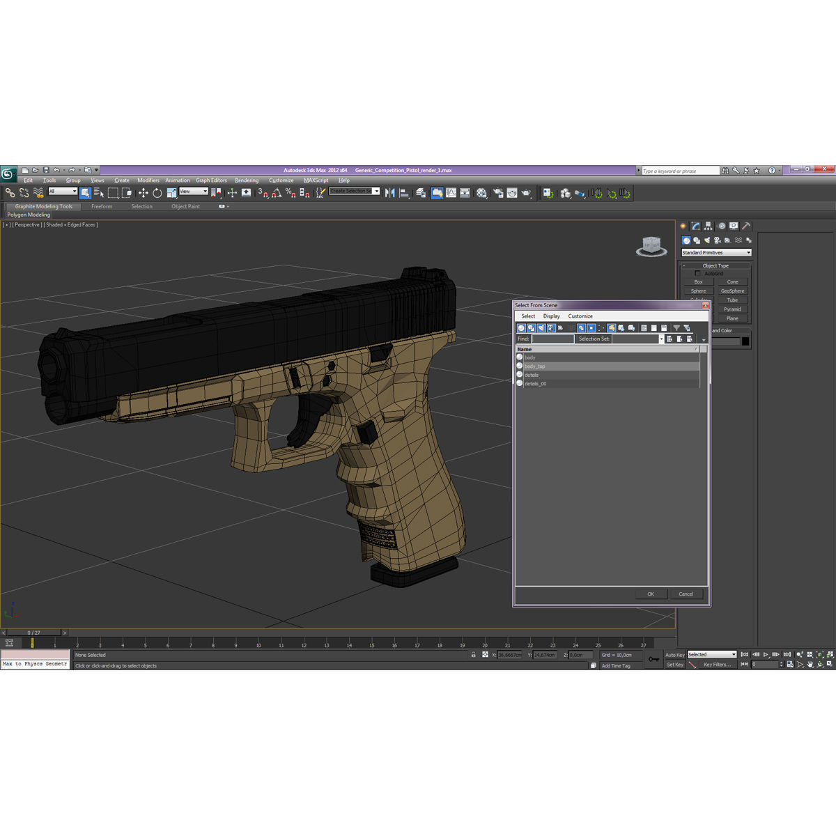This screenshot has height=836, width=836.
Task: Open the Modifiers menu
Action: point(148,180)
